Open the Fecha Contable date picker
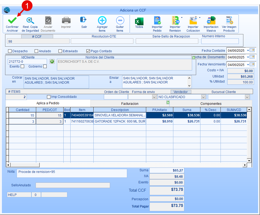The height and width of the screenshot is (215, 260). coord(252,50)
